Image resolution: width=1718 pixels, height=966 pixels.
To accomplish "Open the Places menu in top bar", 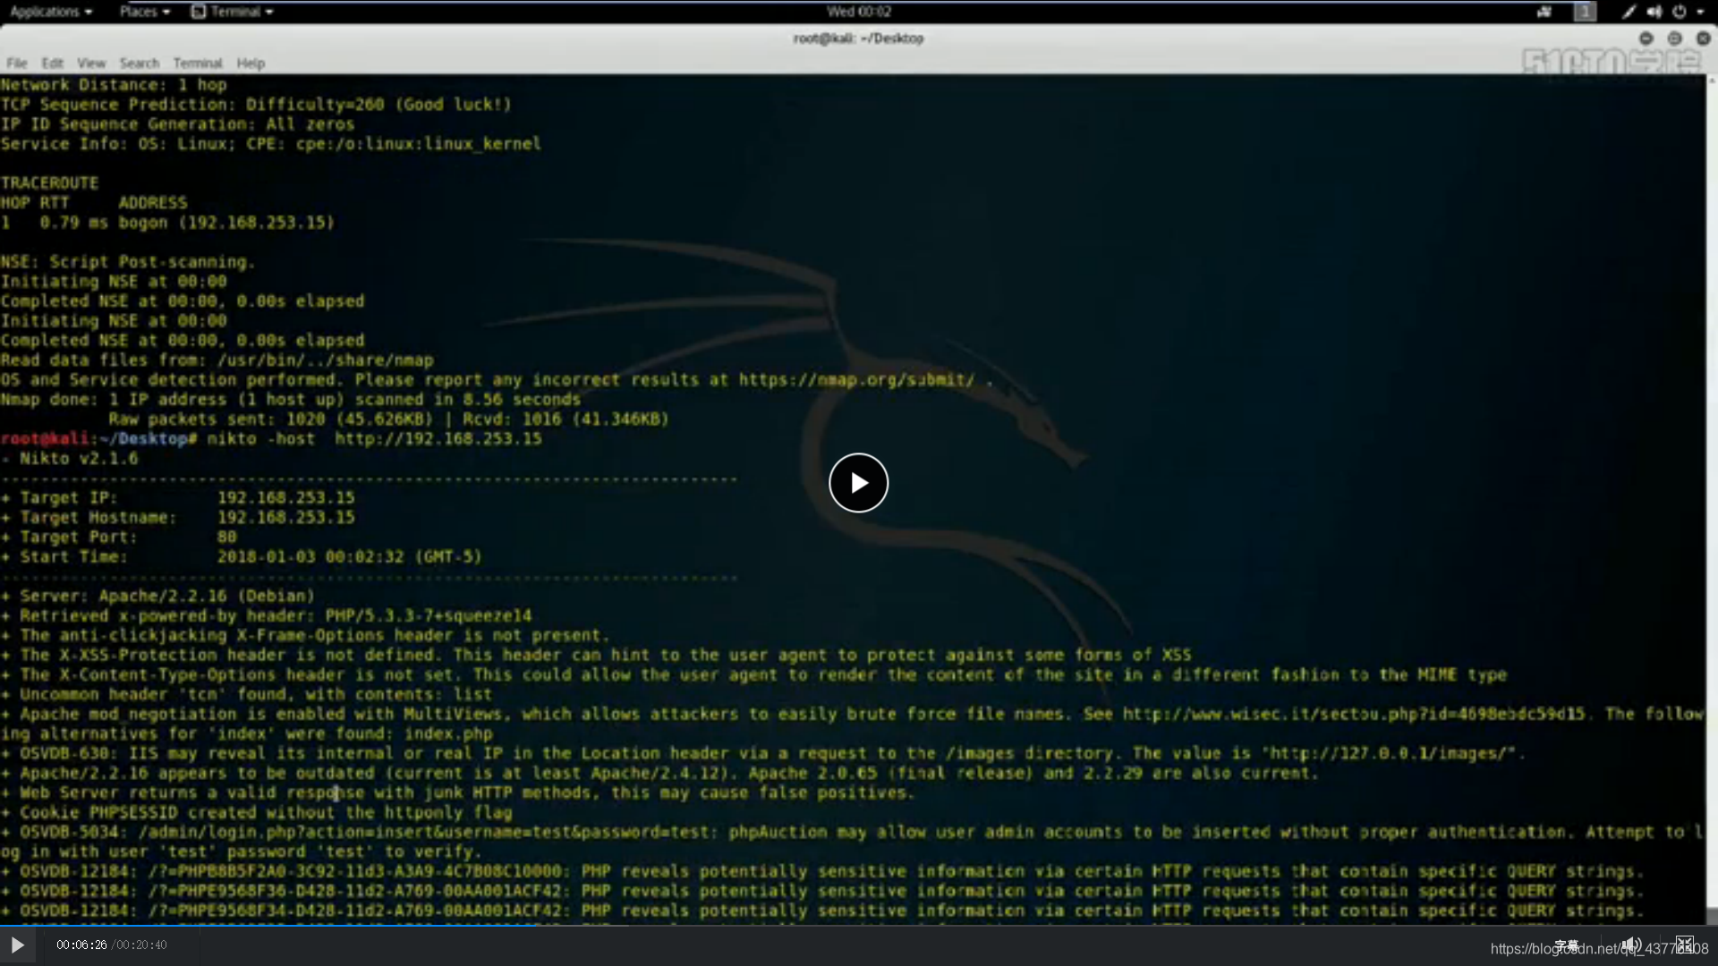I will 144,12.
